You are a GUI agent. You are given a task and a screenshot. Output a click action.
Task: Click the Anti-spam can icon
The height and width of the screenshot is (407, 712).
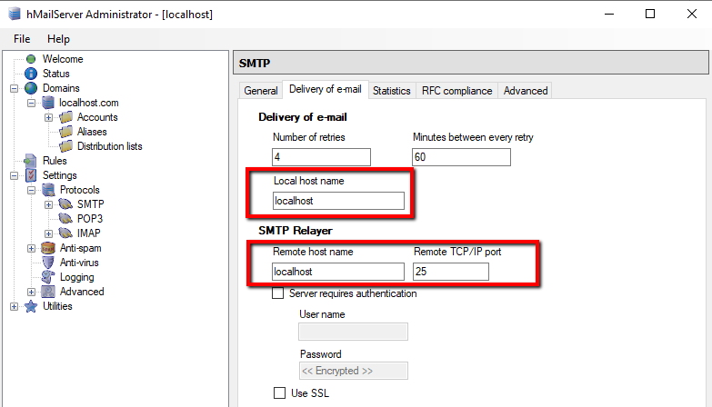48,248
